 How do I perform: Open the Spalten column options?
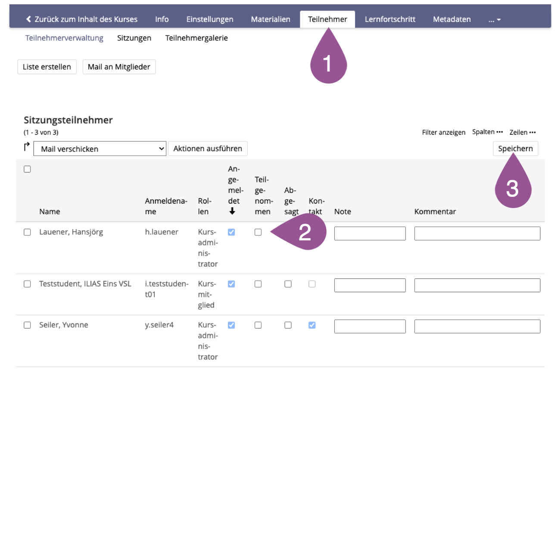pyautogui.click(x=487, y=132)
